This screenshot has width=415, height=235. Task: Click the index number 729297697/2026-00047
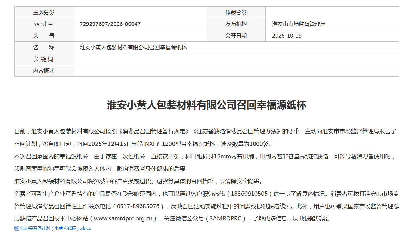[x=110, y=24]
